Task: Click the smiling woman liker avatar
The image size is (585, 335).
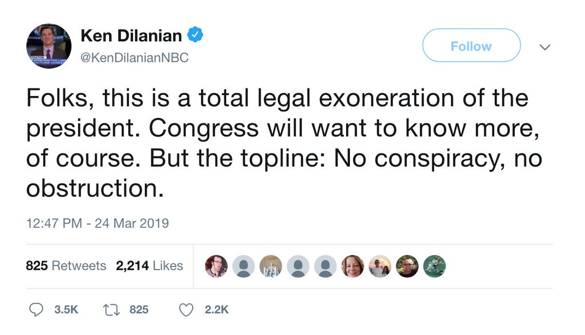Action: pyautogui.click(x=353, y=266)
